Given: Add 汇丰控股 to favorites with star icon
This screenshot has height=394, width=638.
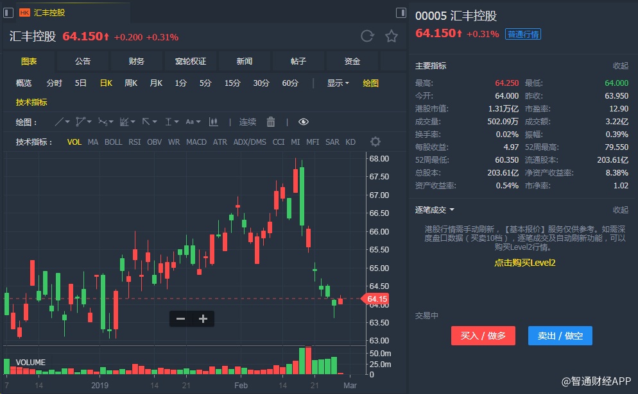Looking at the screenshot, I should [x=392, y=36].
